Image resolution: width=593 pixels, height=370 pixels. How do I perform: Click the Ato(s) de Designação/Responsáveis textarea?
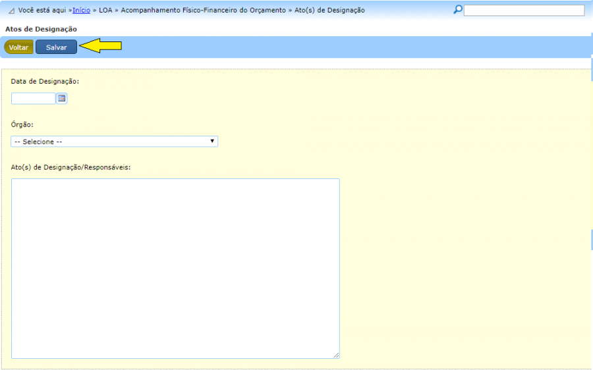pyautogui.click(x=175, y=269)
